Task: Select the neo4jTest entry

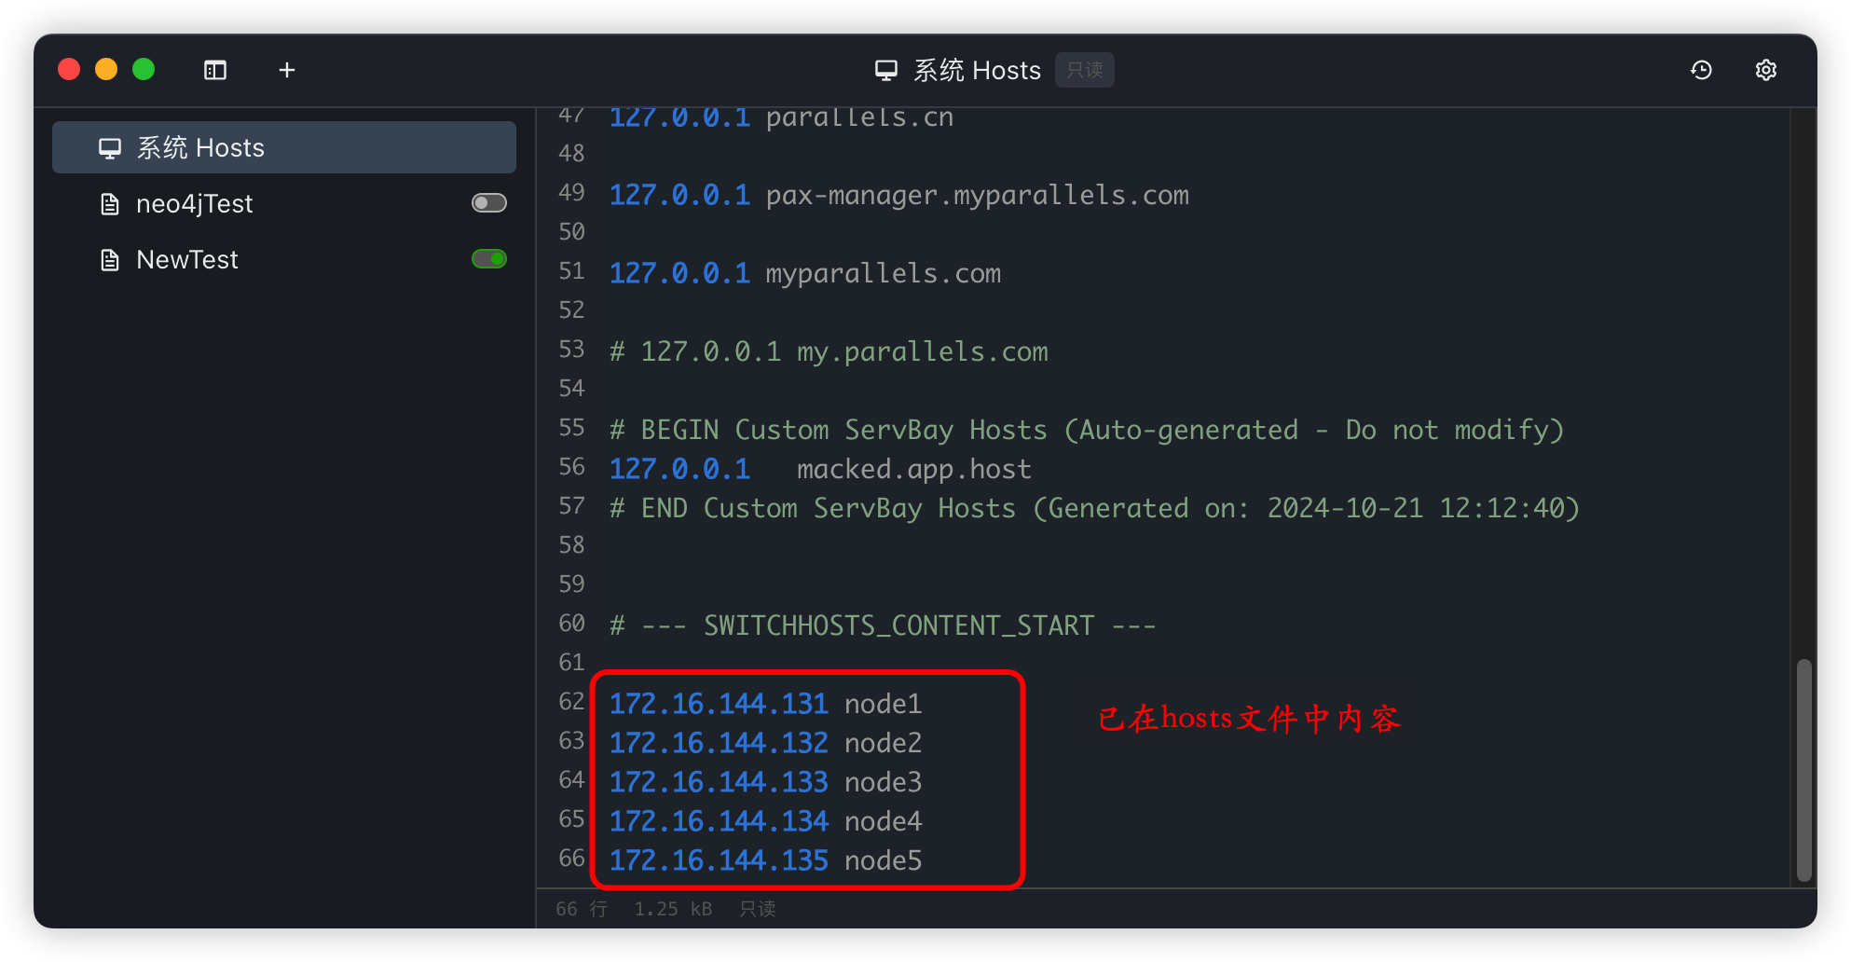Action: (195, 204)
